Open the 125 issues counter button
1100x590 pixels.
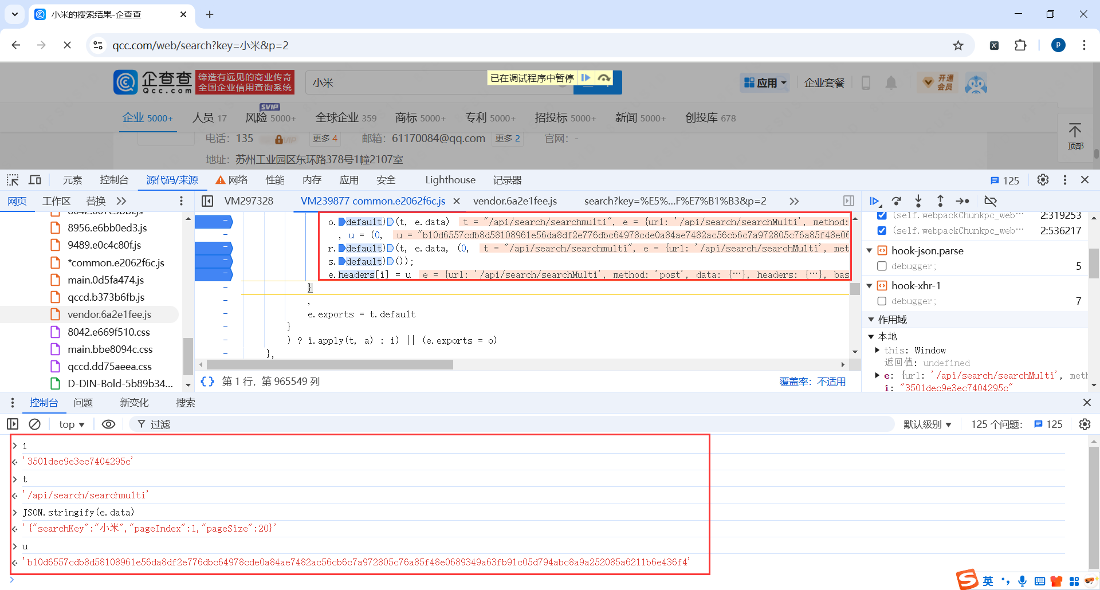(x=1005, y=180)
